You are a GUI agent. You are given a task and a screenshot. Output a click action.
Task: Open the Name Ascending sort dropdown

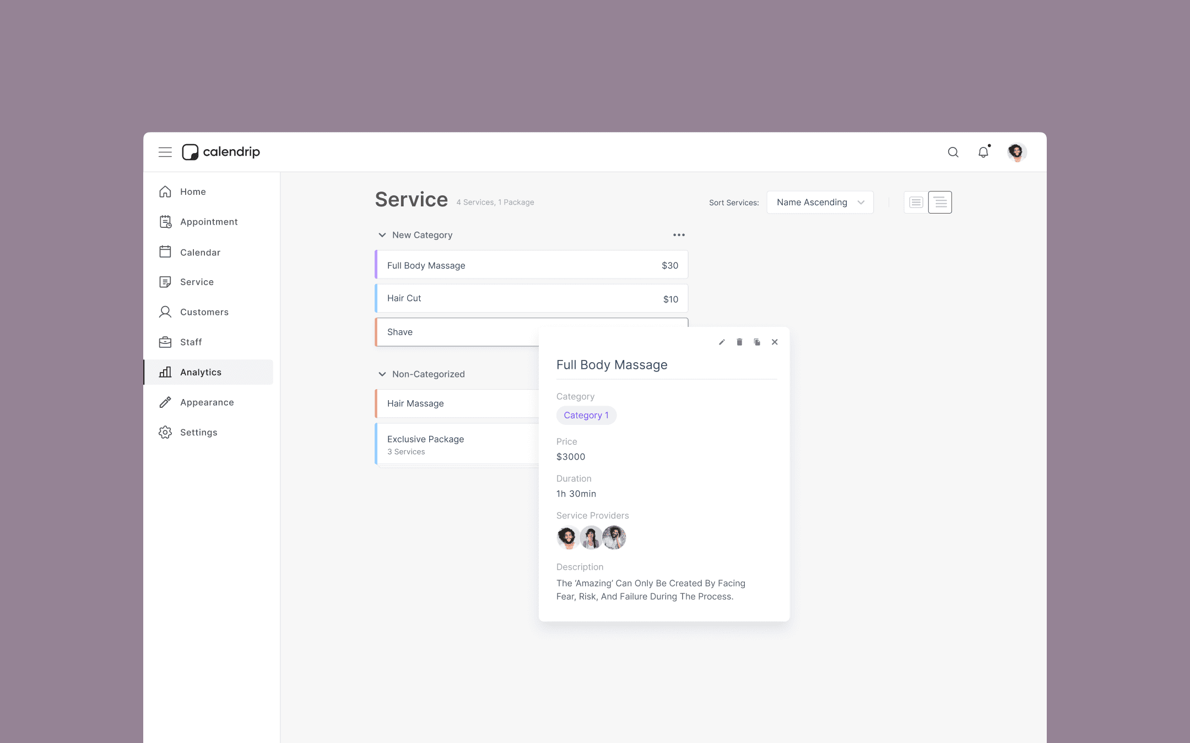[x=820, y=203]
